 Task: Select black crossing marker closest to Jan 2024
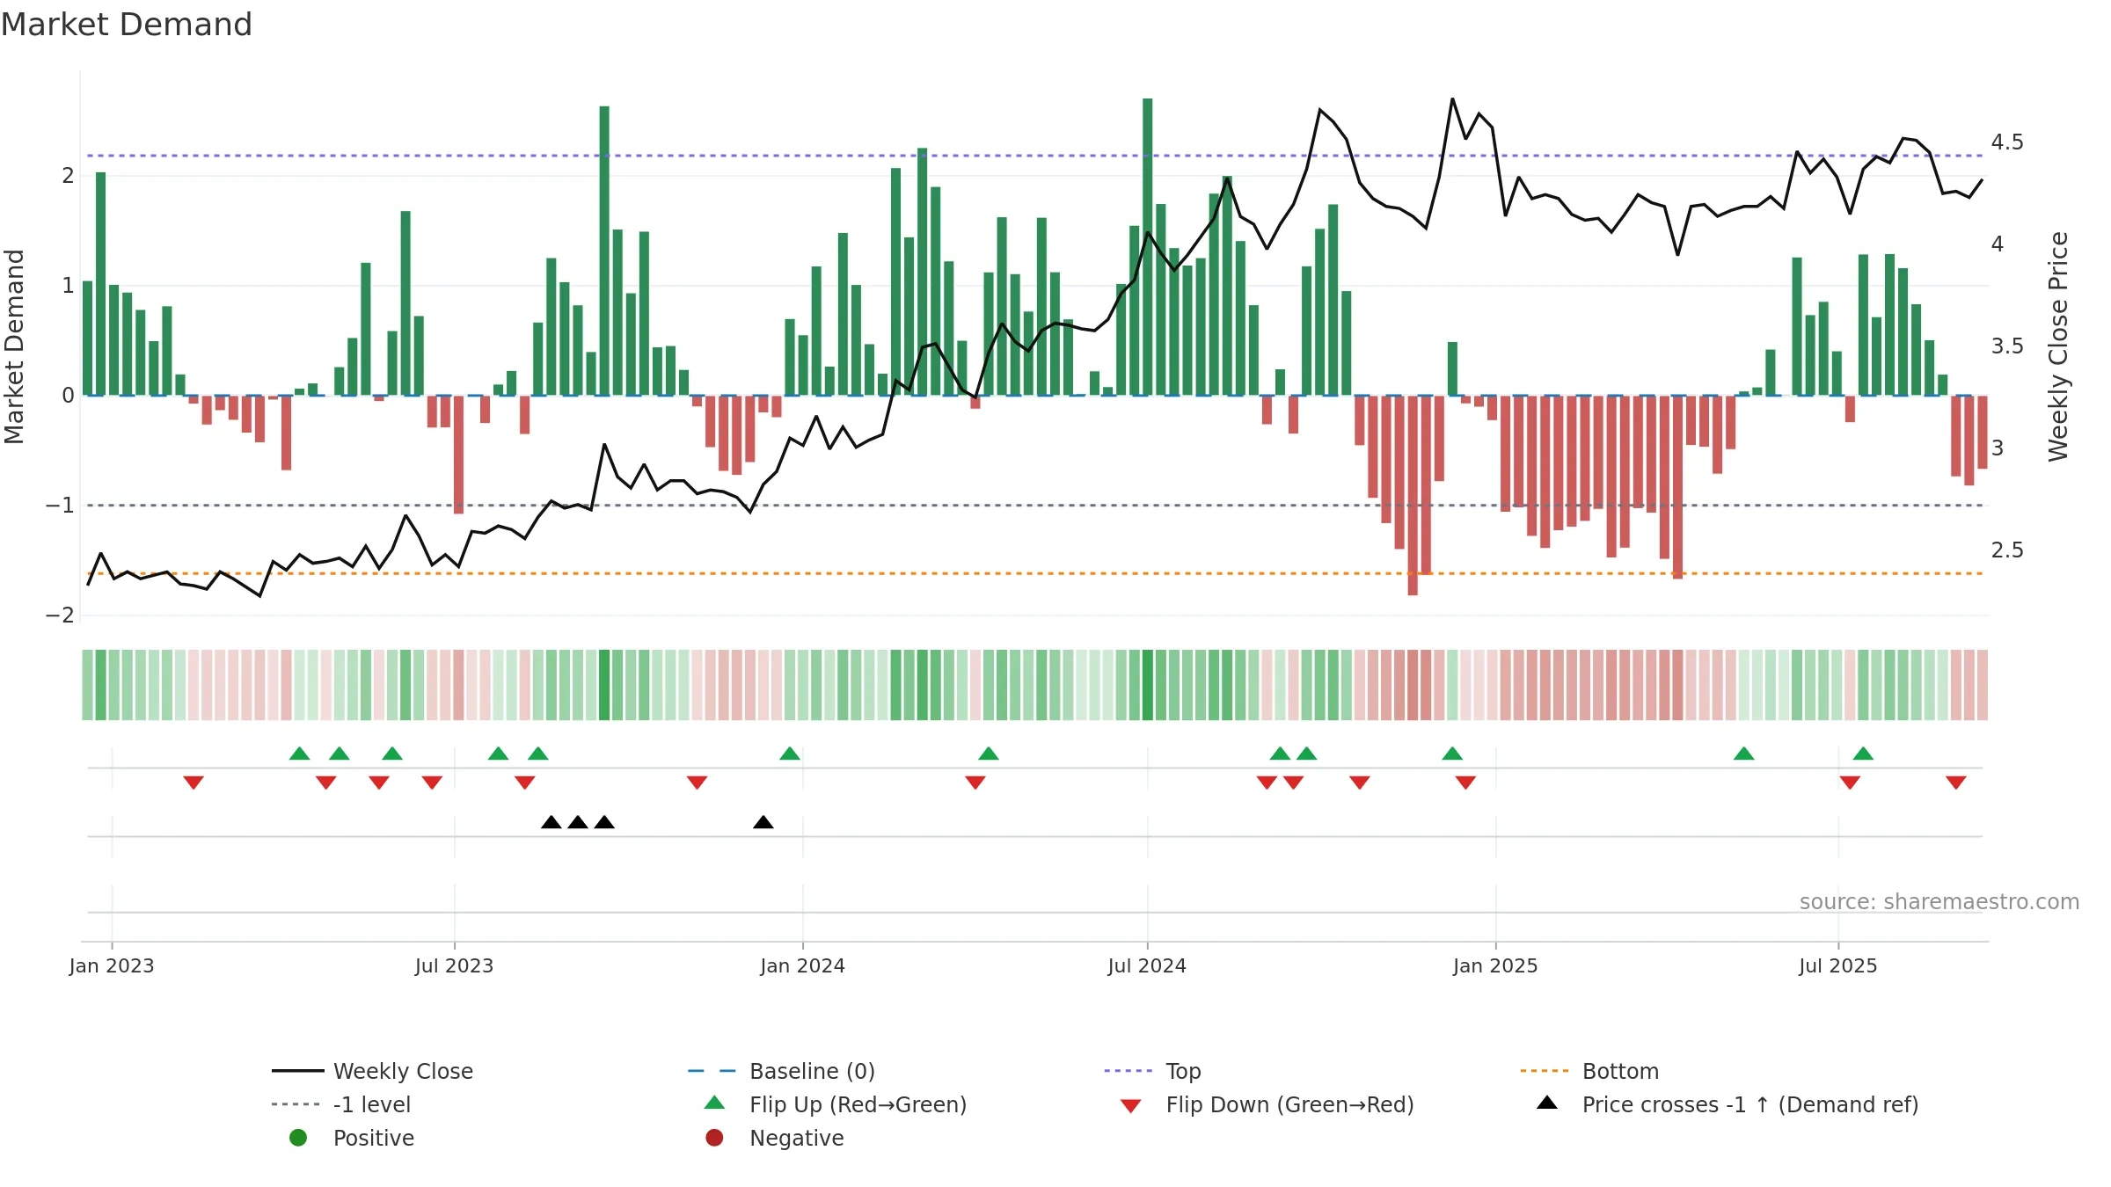[x=763, y=822]
